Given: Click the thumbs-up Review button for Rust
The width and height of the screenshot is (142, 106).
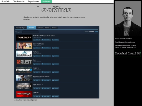Looking at the screenshot, I should (55, 64).
